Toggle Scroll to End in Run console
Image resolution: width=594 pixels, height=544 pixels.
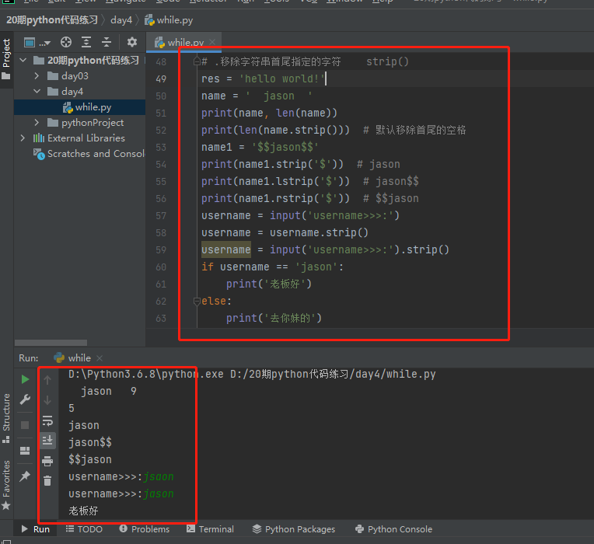click(47, 441)
